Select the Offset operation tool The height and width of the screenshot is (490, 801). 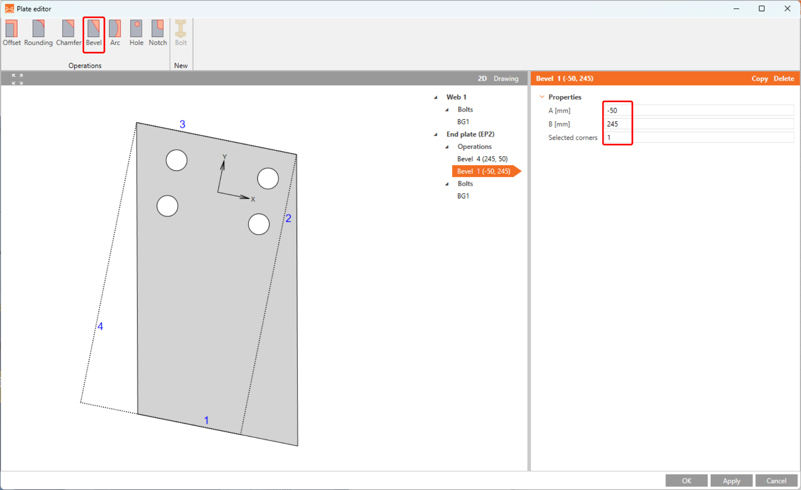click(12, 33)
